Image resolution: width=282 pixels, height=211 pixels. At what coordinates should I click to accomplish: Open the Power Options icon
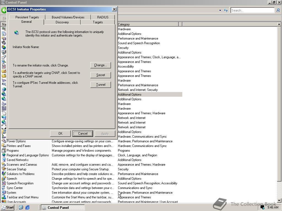[x=4, y=141]
